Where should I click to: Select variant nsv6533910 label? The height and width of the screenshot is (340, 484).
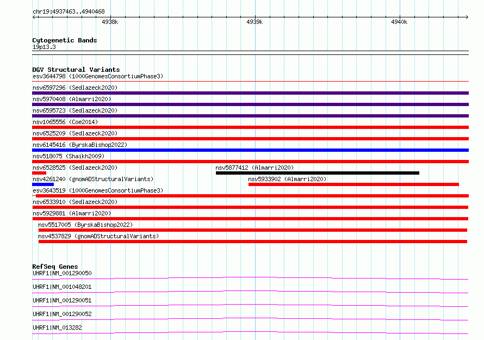point(75,202)
